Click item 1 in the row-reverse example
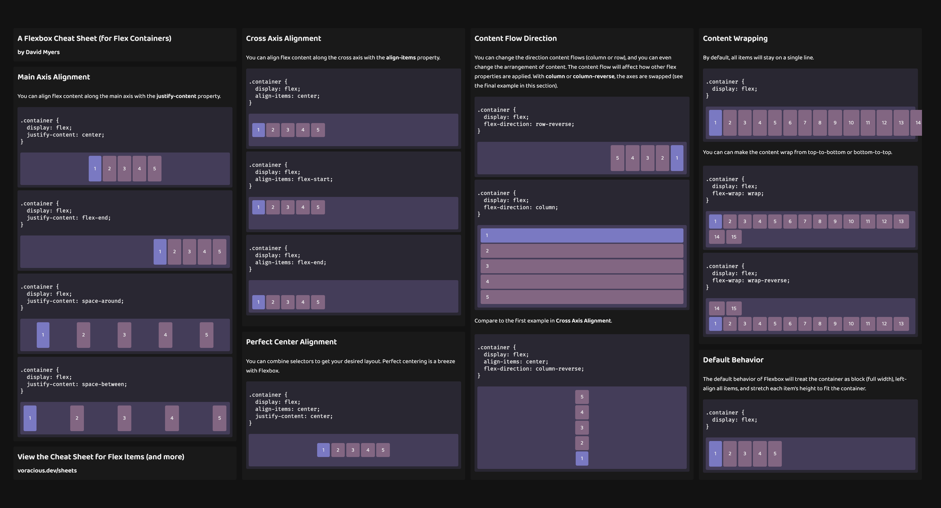The height and width of the screenshot is (508, 941). [677, 158]
